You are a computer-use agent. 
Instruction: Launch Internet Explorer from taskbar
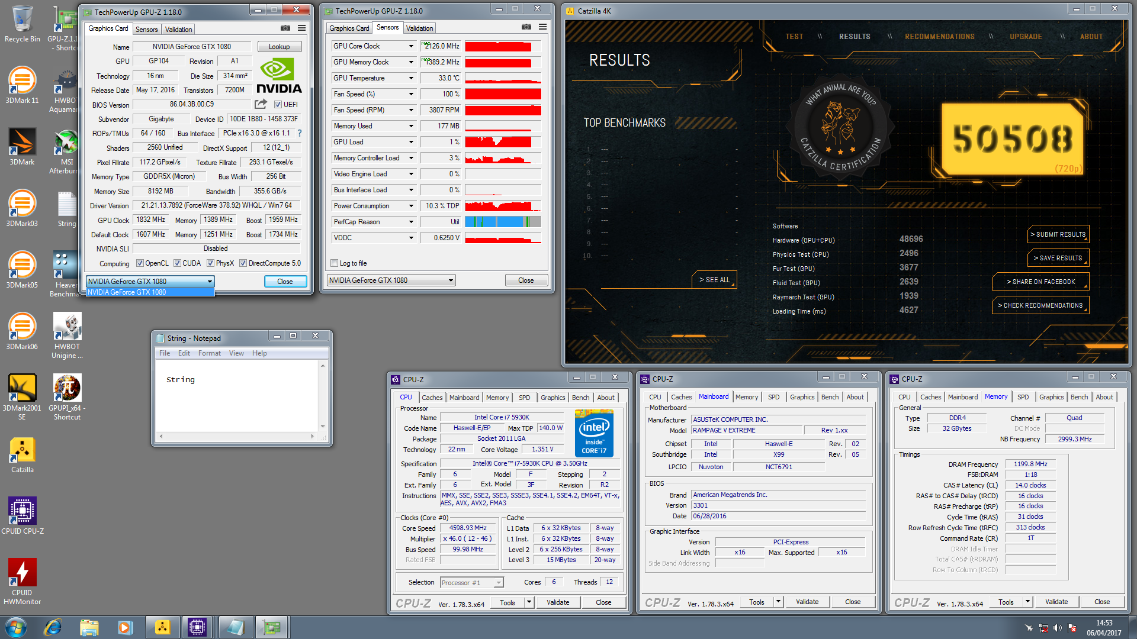[x=53, y=627]
